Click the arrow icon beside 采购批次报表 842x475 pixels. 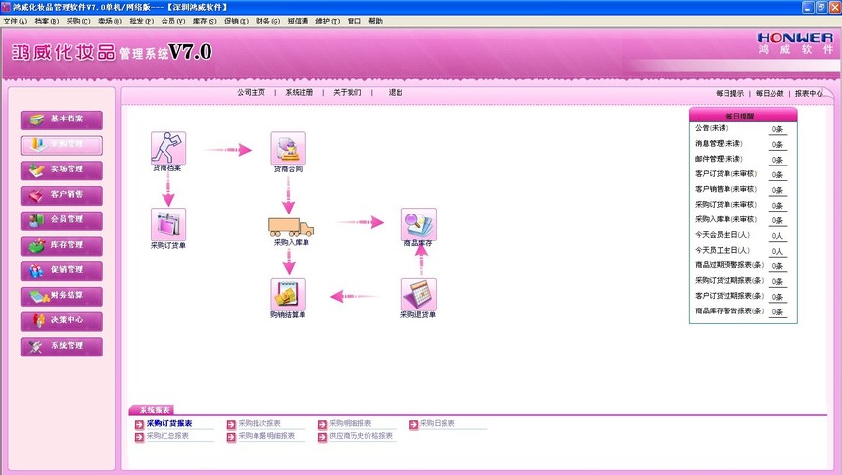(x=231, y=424)
